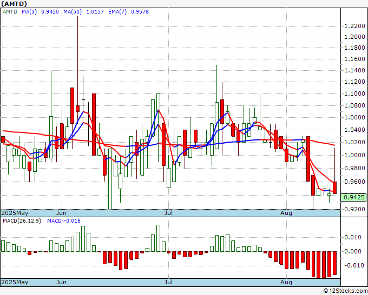Click the (AMTD) chart title

tap(14, 4)
